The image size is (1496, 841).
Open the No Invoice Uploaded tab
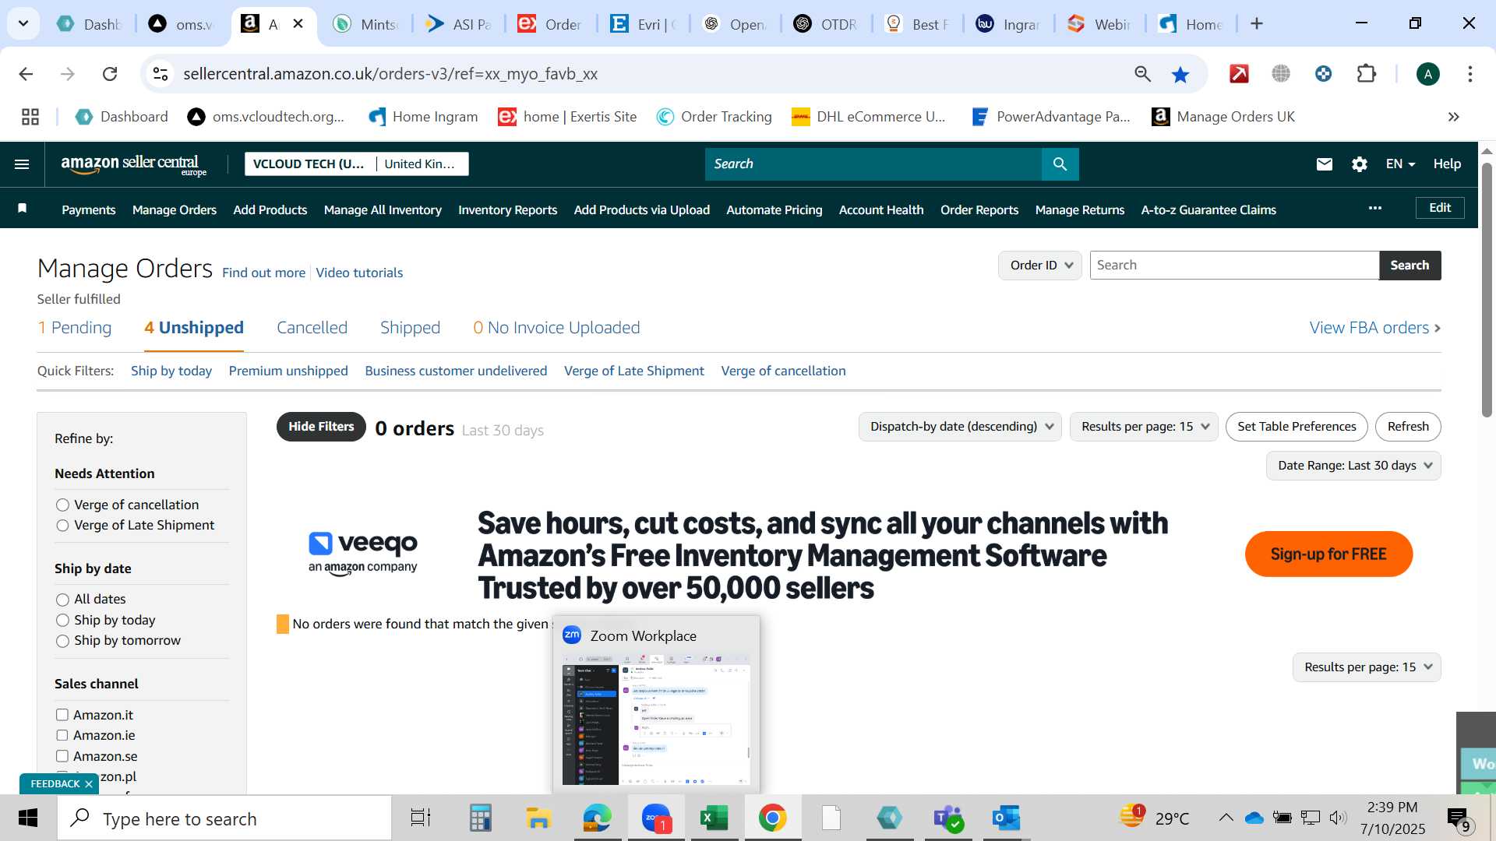pos(556,328)
